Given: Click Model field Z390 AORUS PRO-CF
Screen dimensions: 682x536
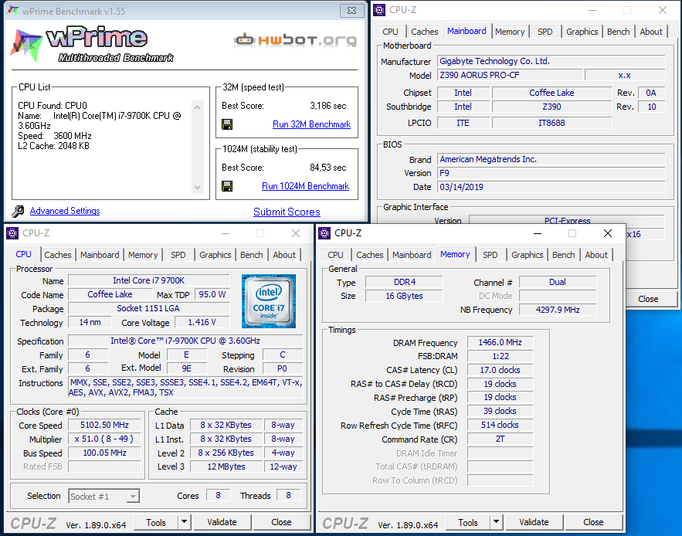Looking at the screenshot, I should click(510, 75).
